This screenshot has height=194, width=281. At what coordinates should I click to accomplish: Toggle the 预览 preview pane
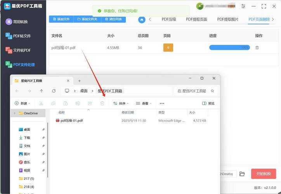coord(208,104)
